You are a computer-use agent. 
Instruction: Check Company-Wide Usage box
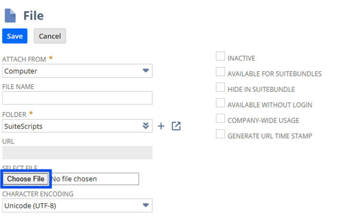tap(220, 118)
